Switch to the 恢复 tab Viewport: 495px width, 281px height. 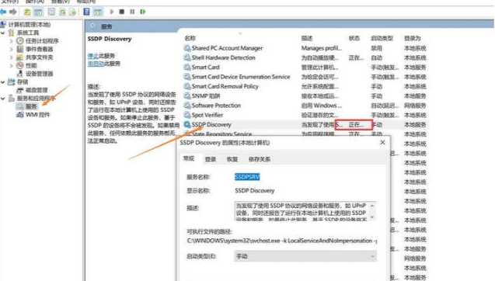[x=232, y=159]
